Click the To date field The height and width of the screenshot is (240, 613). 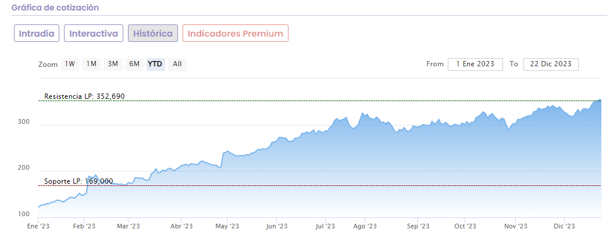(x=551, y=64)
